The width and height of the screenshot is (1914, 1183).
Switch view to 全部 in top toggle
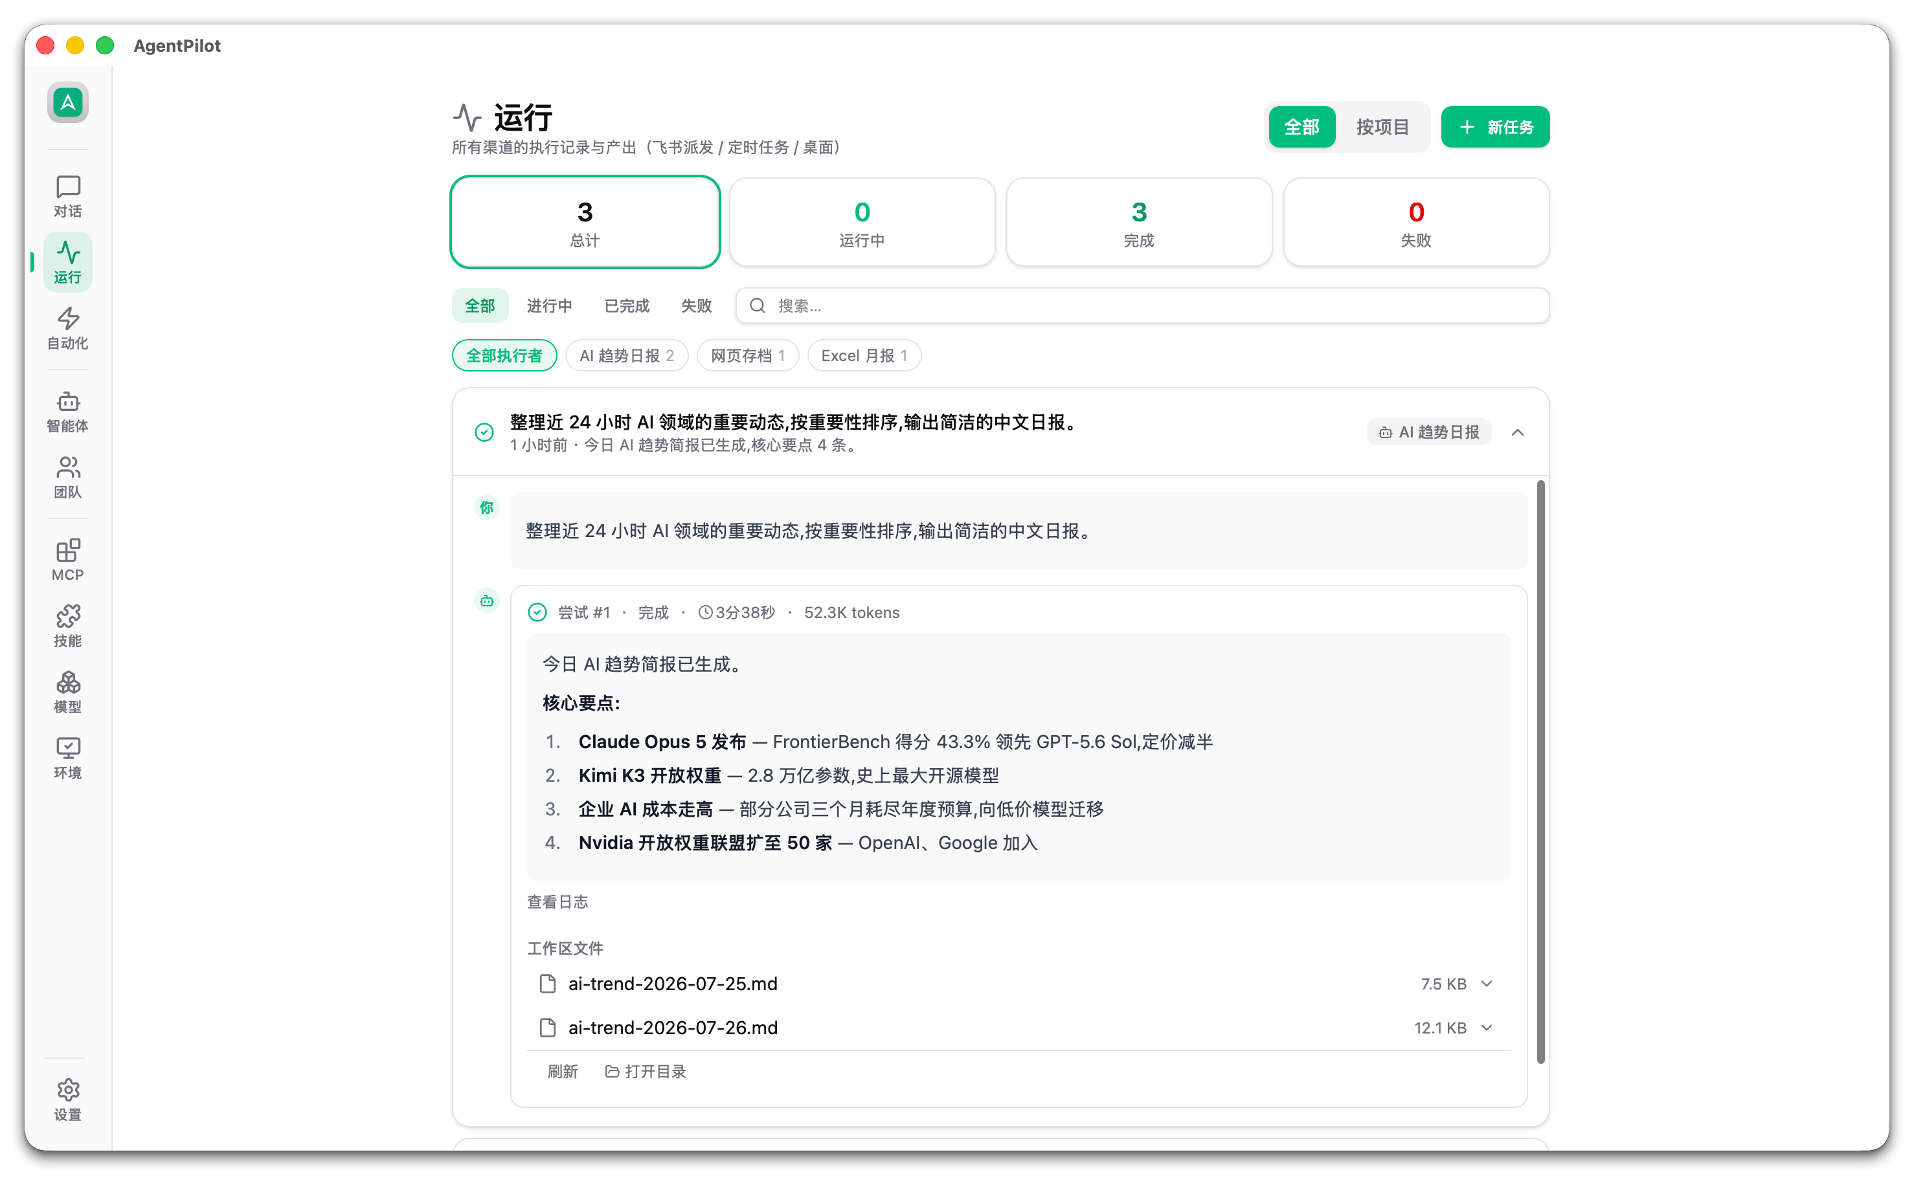point(1302,127)
